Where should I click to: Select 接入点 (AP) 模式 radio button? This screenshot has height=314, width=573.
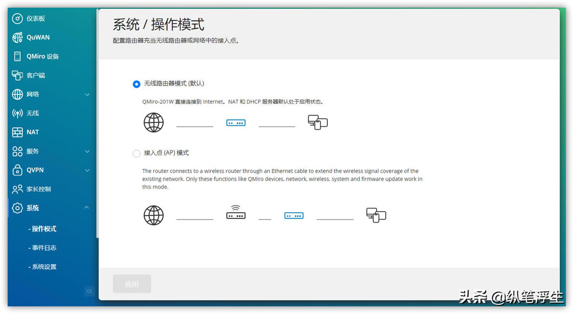(136, 153)
